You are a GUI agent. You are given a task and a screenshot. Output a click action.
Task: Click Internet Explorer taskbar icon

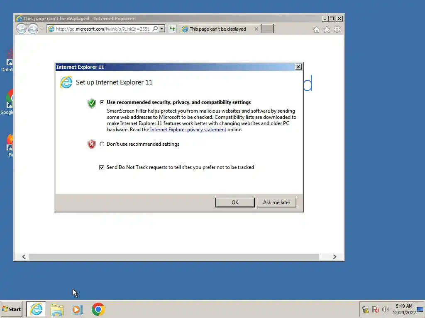point(36,309)
